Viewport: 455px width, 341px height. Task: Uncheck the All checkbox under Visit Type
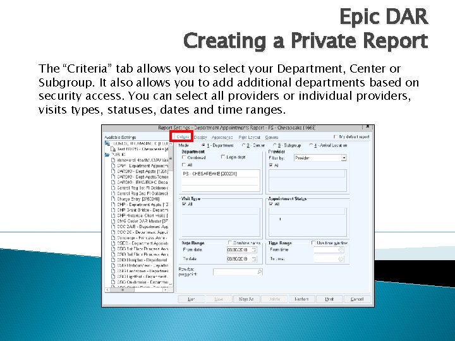184,204
